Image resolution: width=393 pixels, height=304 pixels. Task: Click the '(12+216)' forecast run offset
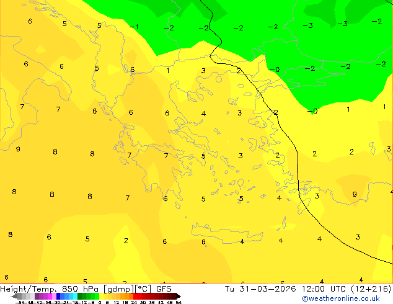pos(371,289)
